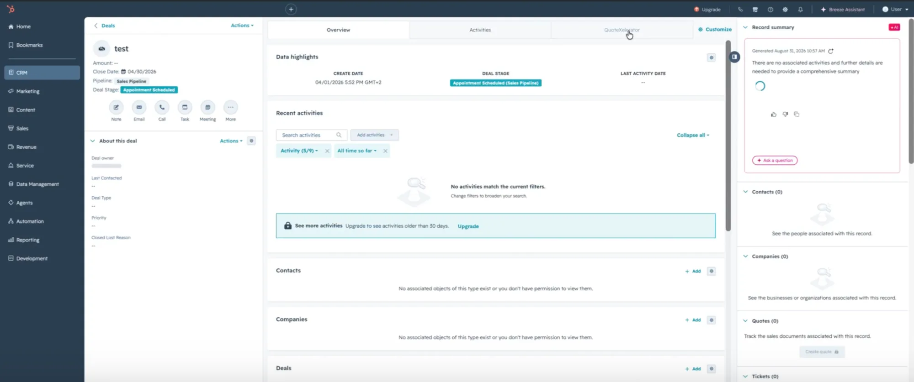Open Breeze Assistant
The height and width of the screenshot is (382, 914).
tap(843, 9)
